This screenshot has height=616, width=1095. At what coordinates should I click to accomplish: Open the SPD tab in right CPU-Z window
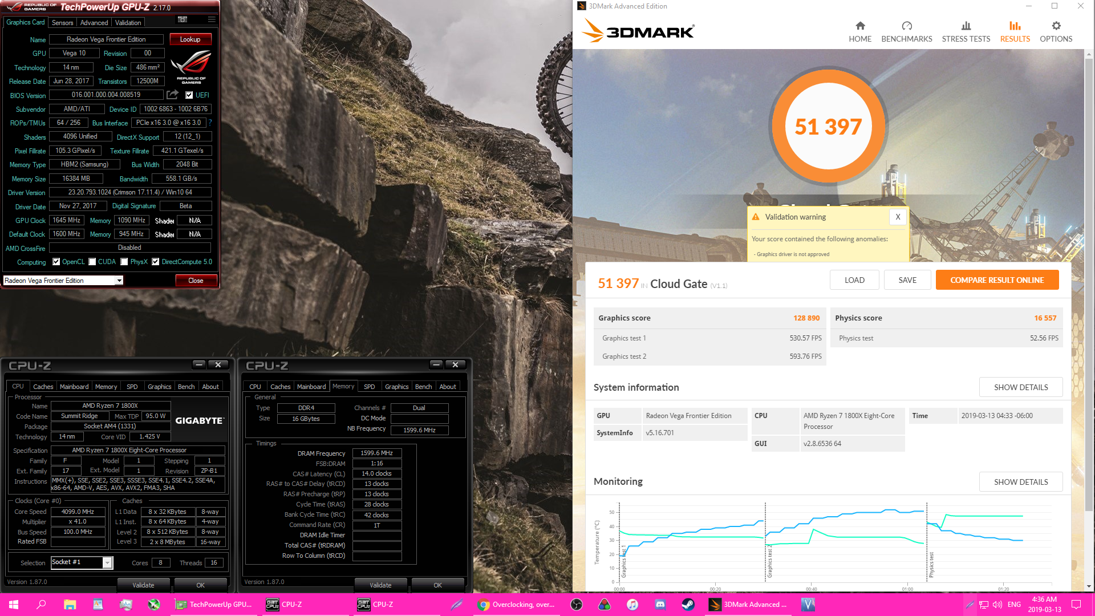[x=370, y=387]
